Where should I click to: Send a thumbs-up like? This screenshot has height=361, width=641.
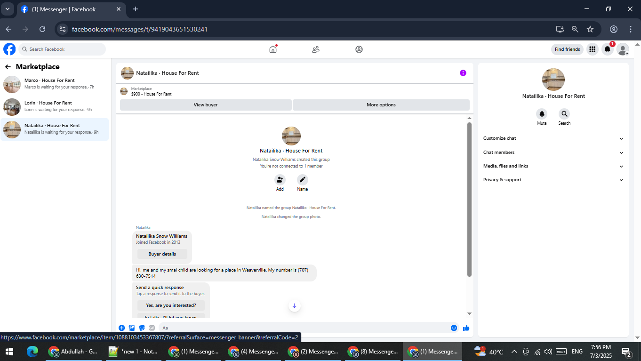point(466,328)
